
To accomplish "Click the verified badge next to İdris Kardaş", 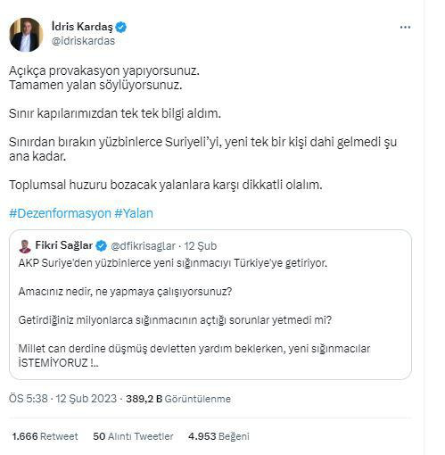I will (x=121, y=27).
